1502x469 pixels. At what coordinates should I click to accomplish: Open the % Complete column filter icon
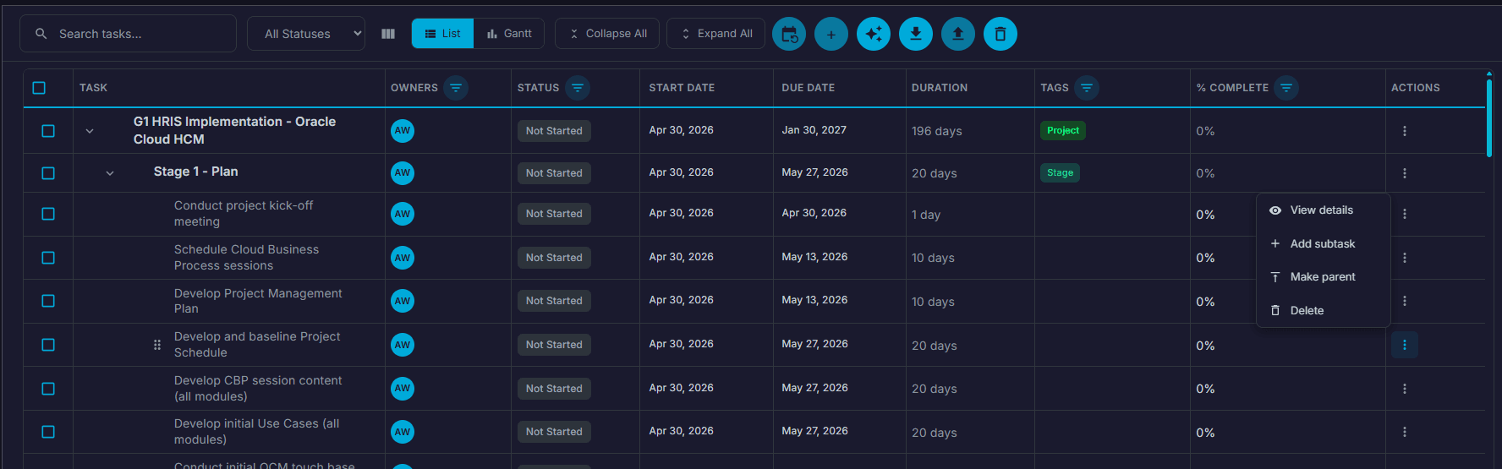(1286, 88)
